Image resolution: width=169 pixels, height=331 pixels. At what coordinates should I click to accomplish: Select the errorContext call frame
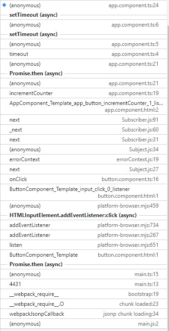point(83,159)
